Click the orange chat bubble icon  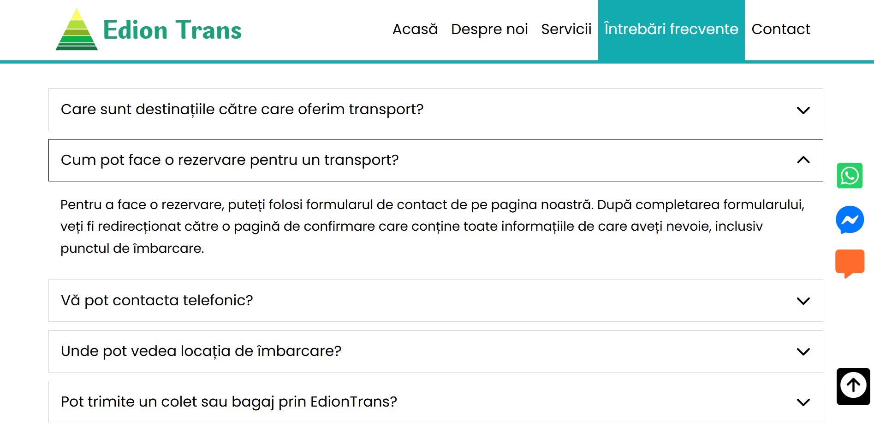pos(850,263)
